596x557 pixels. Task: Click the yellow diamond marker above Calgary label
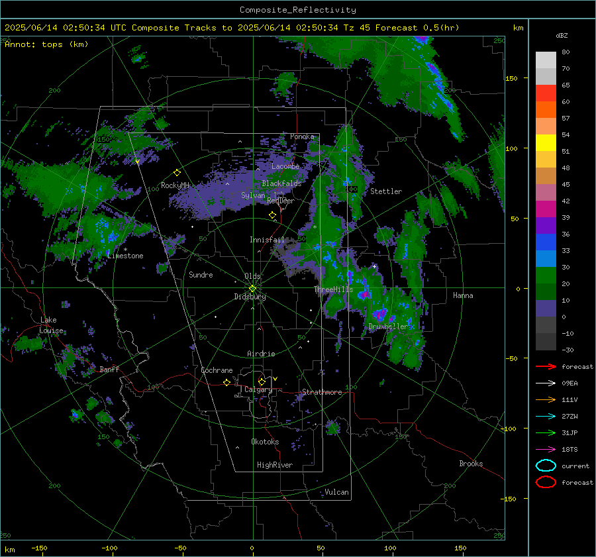click(262, 381)
